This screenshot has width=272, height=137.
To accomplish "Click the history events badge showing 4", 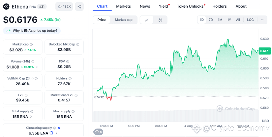I will (98, 132).
